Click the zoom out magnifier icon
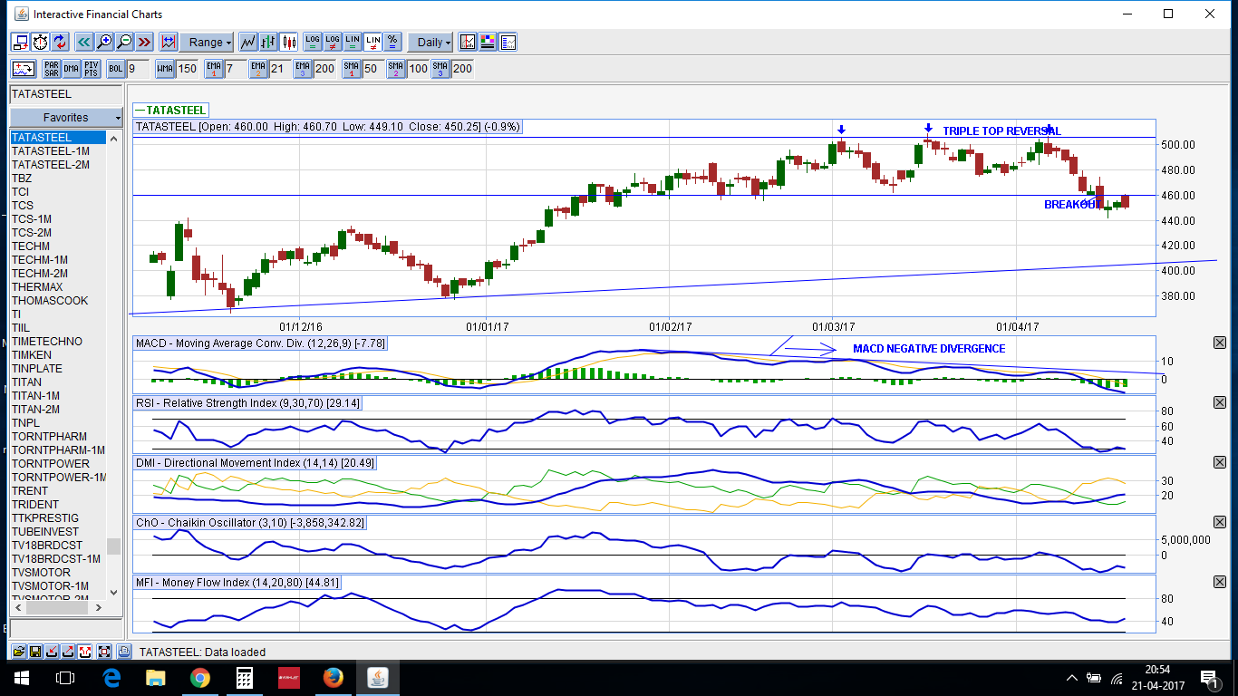 pyautogui.click(x=124, y=43)
